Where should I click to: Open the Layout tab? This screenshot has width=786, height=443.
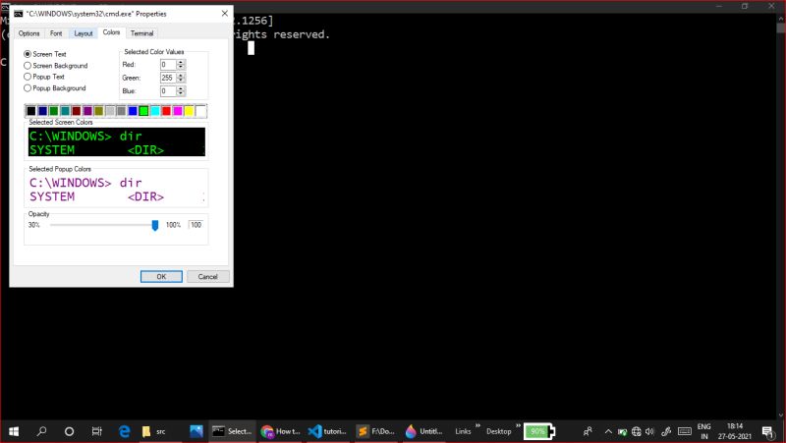(84, 33)
